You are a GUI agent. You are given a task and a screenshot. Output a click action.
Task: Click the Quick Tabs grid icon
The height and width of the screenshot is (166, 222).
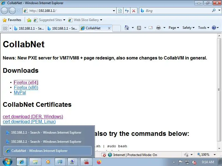5,28
